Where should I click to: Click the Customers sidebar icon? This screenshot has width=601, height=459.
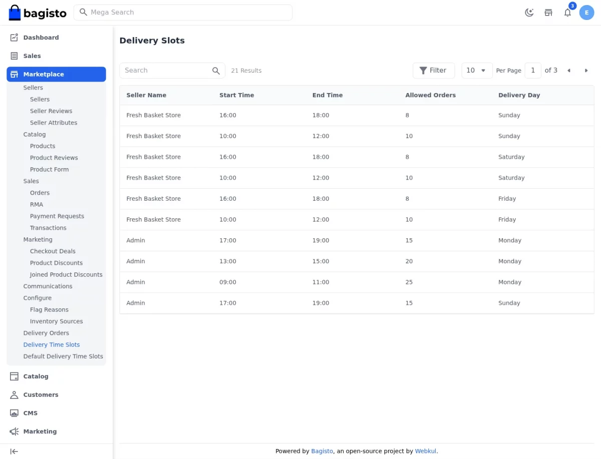tap(14, 395)
